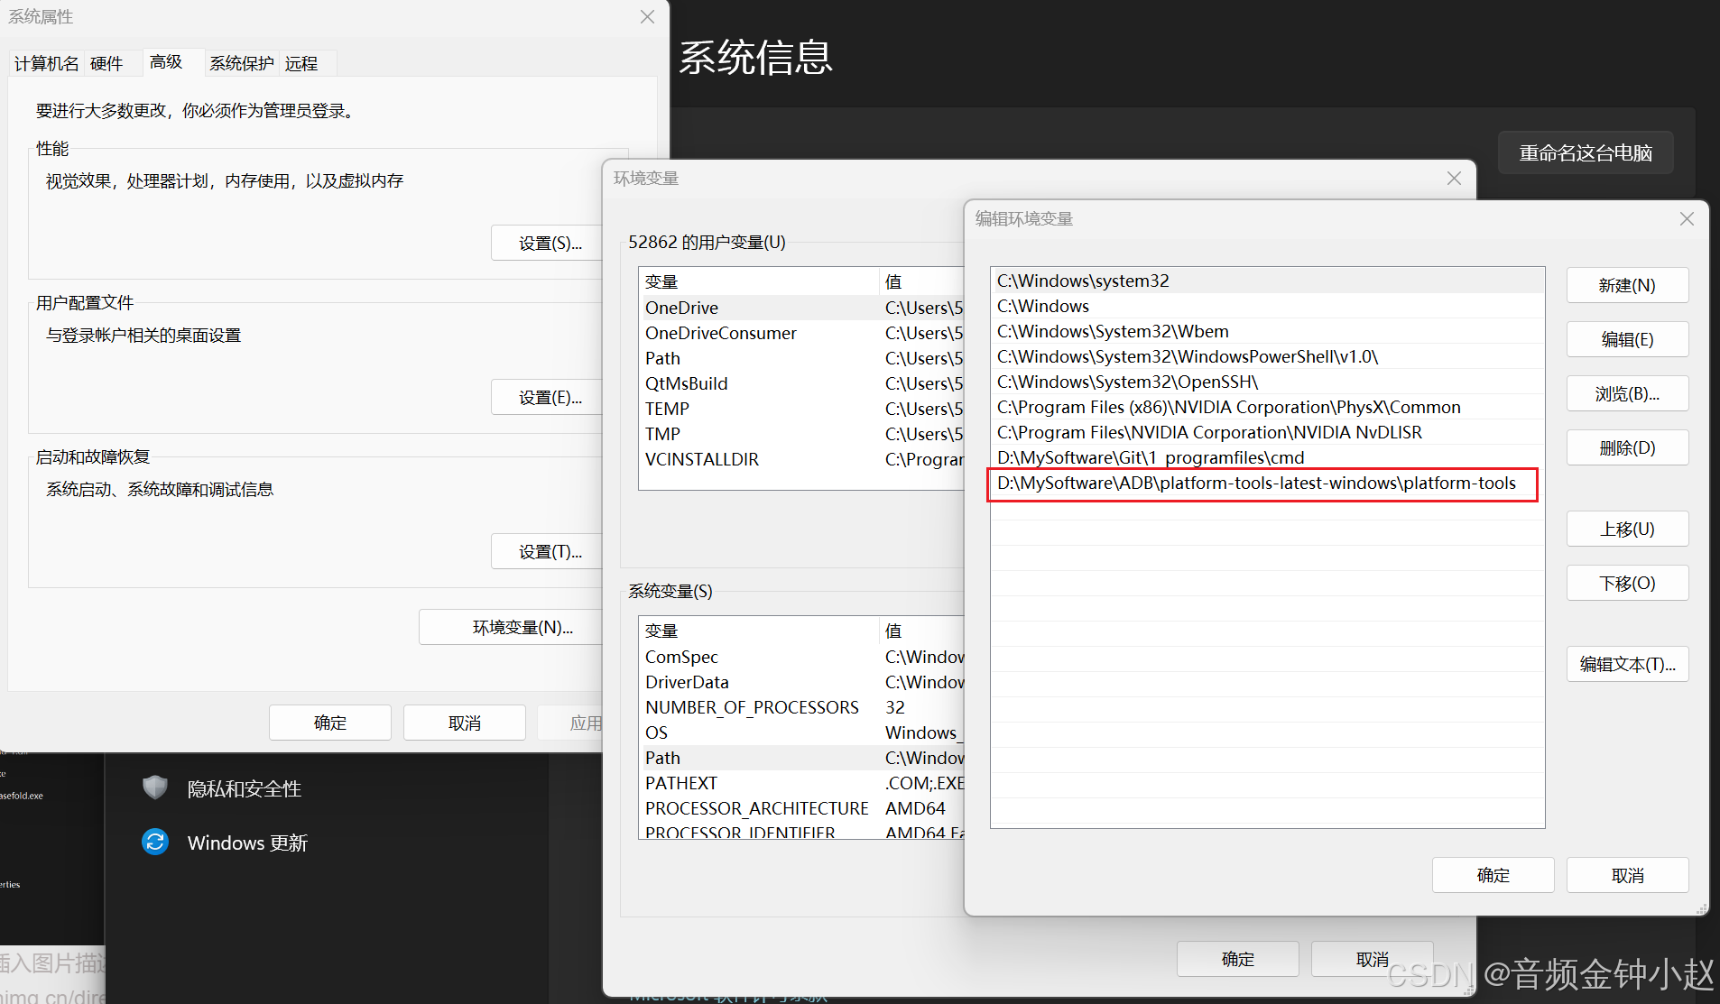
Task: Close the 系统属性 window
Action: [647, 17]
